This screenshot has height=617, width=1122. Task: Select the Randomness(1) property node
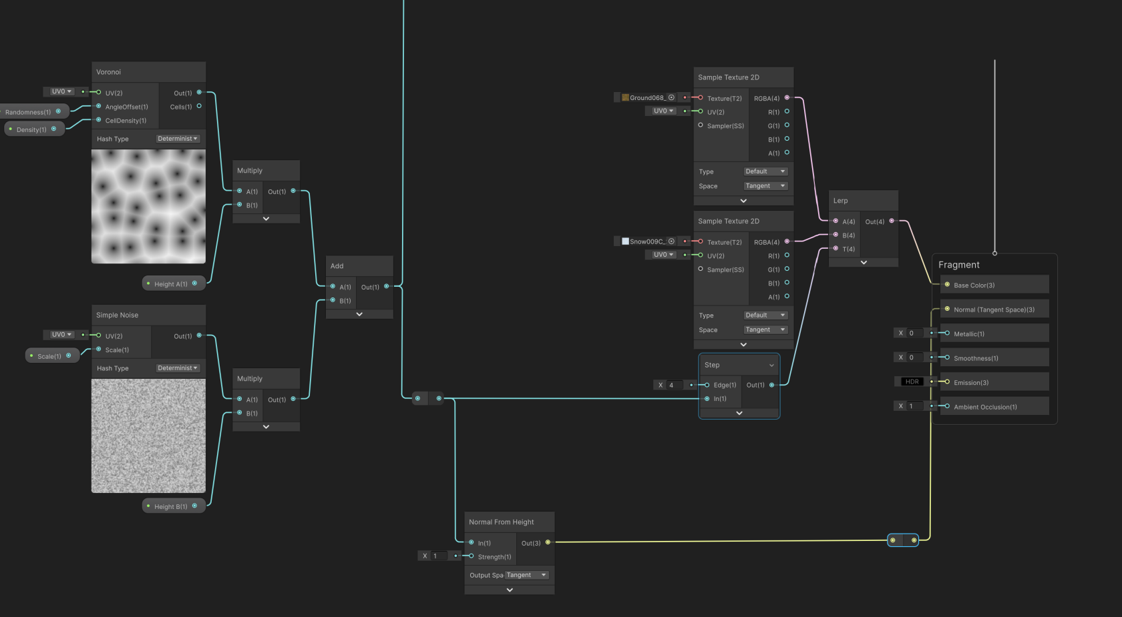tap(33, 111)
